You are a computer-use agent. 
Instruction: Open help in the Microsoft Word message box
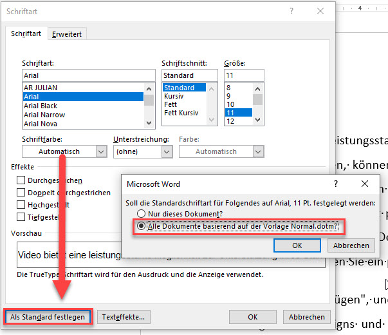click(336, 184)
